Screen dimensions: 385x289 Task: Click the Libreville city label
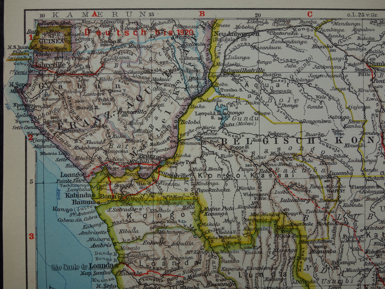(49, 65)
